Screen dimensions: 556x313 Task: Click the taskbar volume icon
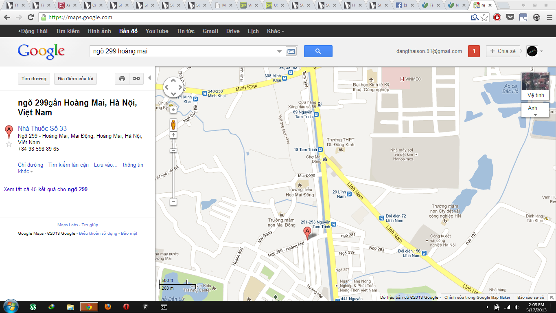[517, 307]
